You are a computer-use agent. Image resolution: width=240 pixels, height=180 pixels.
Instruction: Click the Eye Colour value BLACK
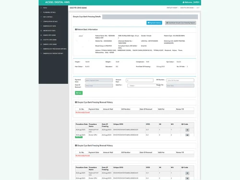[x=179, y=62]
